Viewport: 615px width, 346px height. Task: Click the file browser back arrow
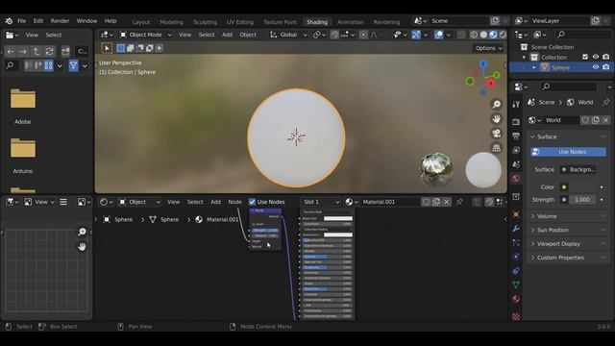11,51
